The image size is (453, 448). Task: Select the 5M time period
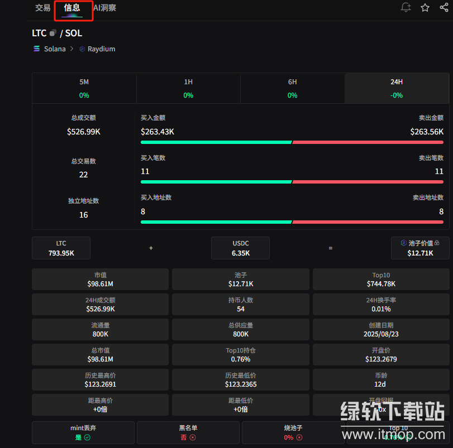point(84,88)
